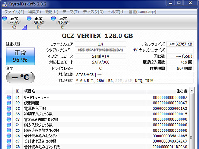Maximize the CrystalDiskInfo window

pyautogui.click(x=179, y=3)
